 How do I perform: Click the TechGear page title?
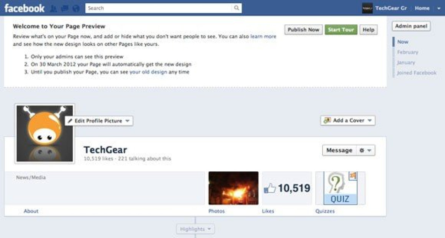tap(105, 150)
